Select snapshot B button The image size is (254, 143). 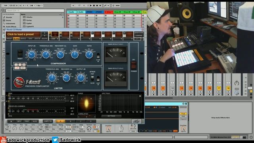coord(71,121)
